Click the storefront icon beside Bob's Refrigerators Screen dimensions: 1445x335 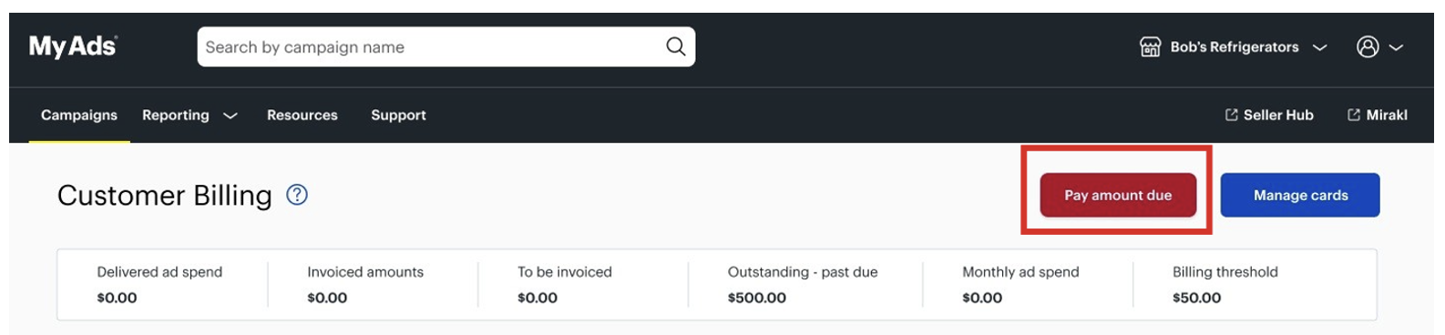point(1151,46)
